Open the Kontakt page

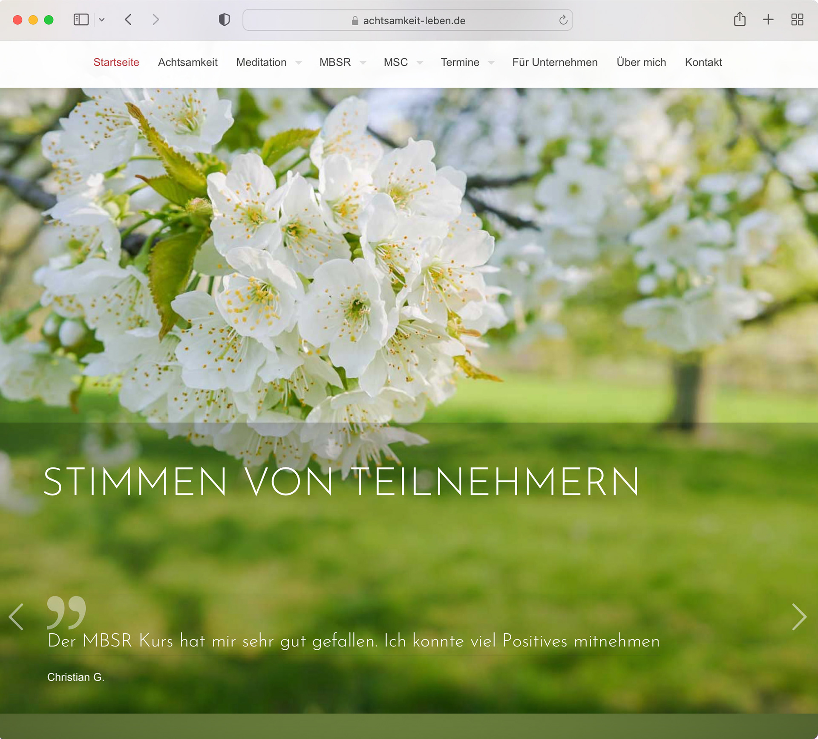point(703,62)
